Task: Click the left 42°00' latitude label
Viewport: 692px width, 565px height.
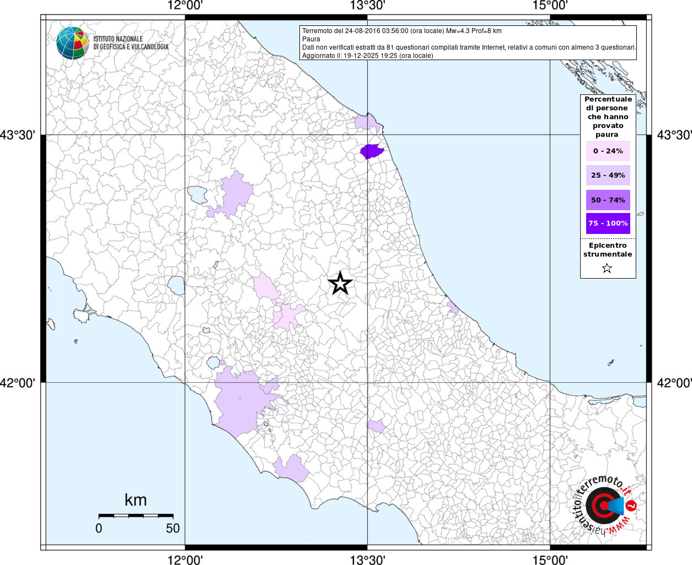Action: coord(20,383)
